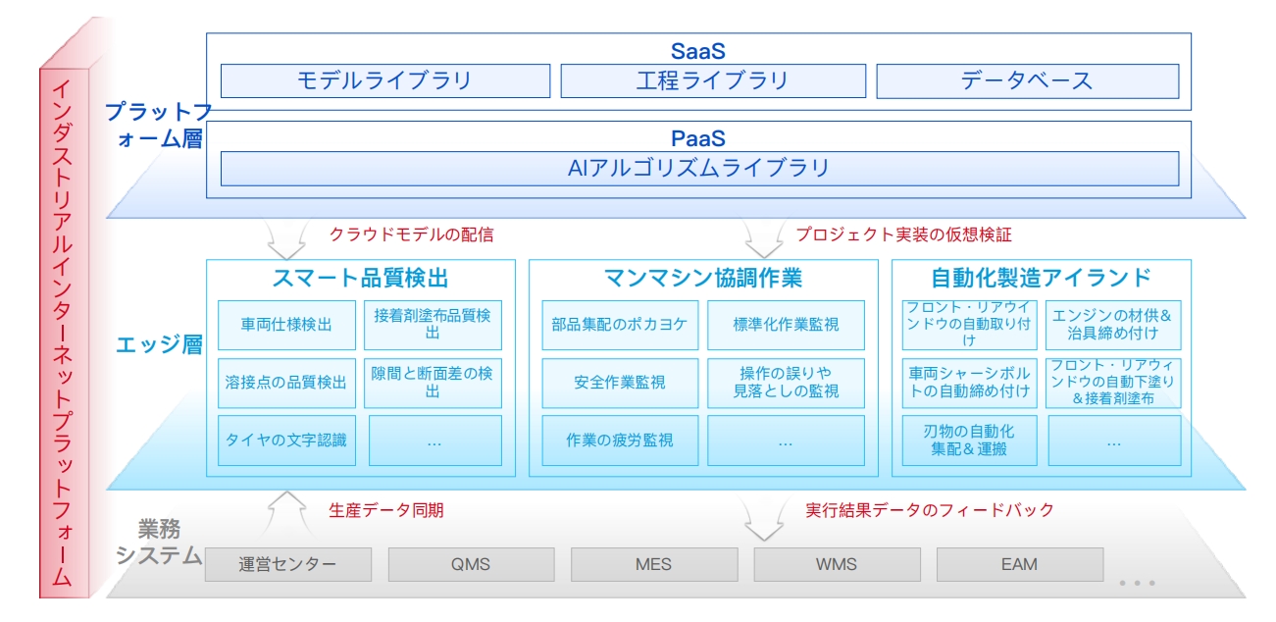This screenshot has height=622, width=1276.
Task: Click the エッジ層 layer label
Action: (x=159, y=345)
